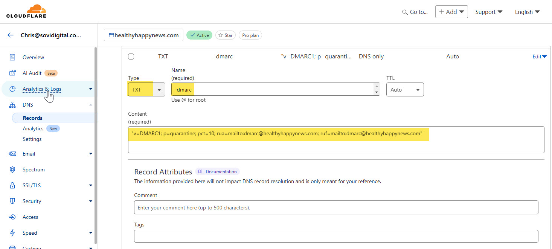Click the Chris@sovidigital.co... account name
This screenshot has height=249, width=552.
51,35
